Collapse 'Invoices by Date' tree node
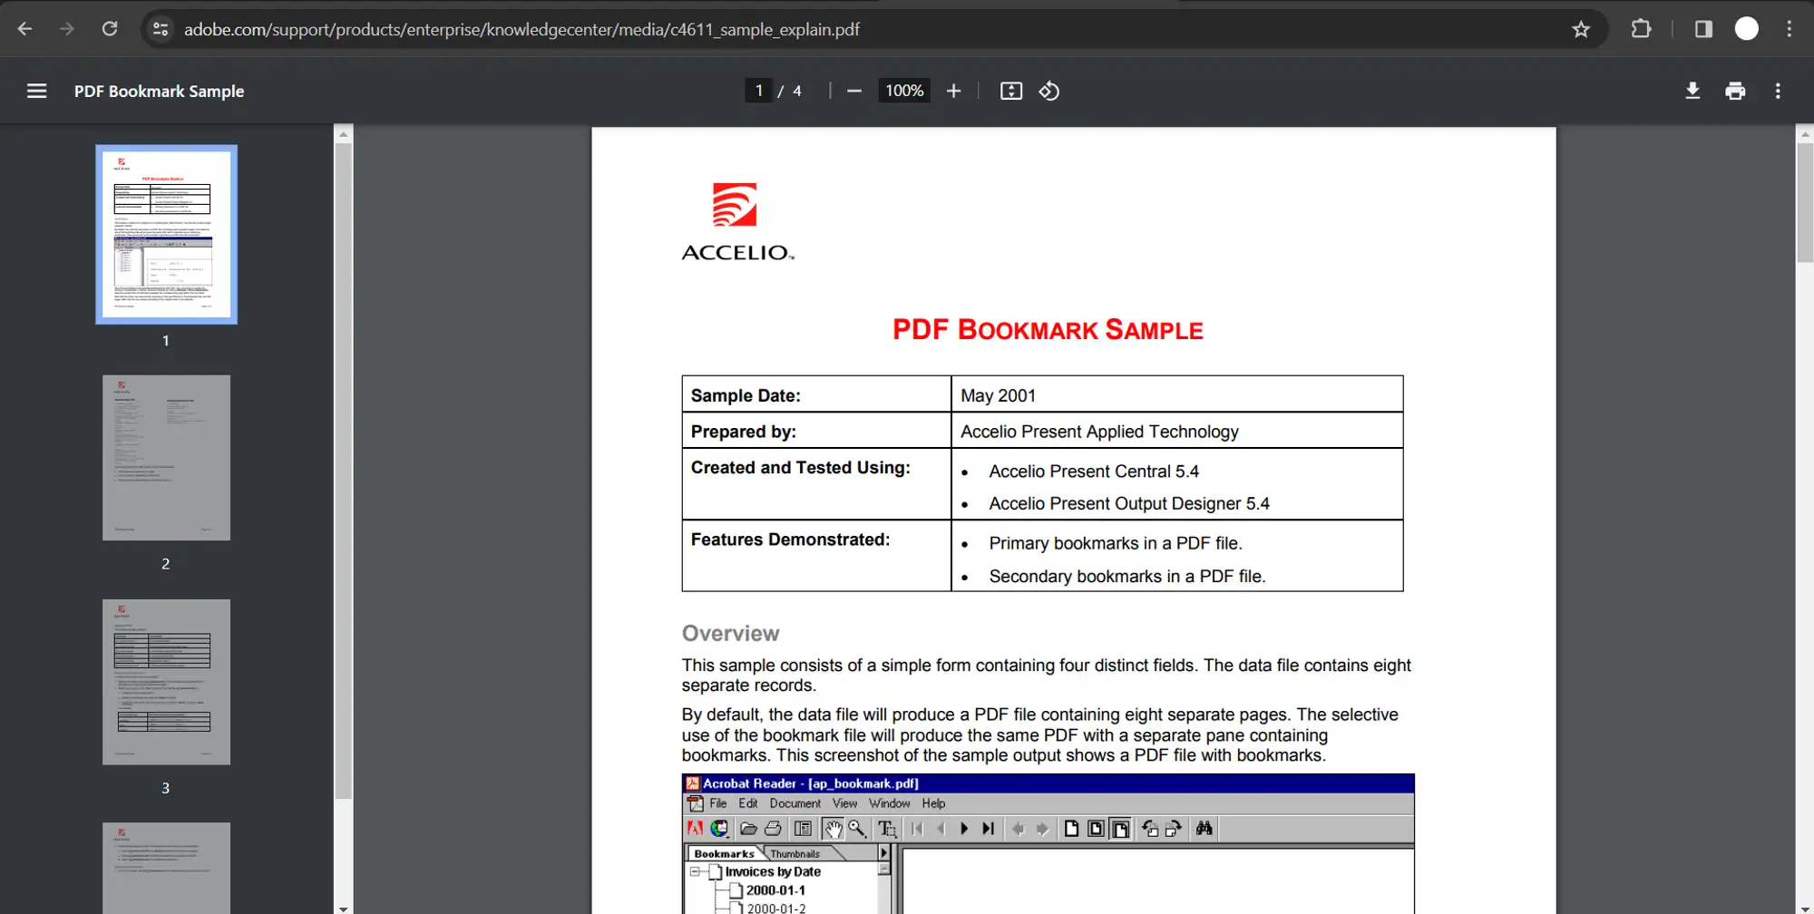1814x914 pixels. tap(695, 871)
